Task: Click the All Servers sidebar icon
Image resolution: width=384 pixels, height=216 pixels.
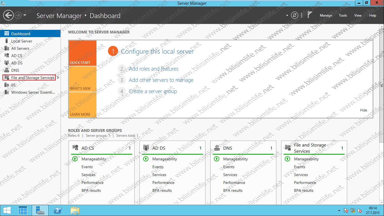Action: click(x=7, y=48)
